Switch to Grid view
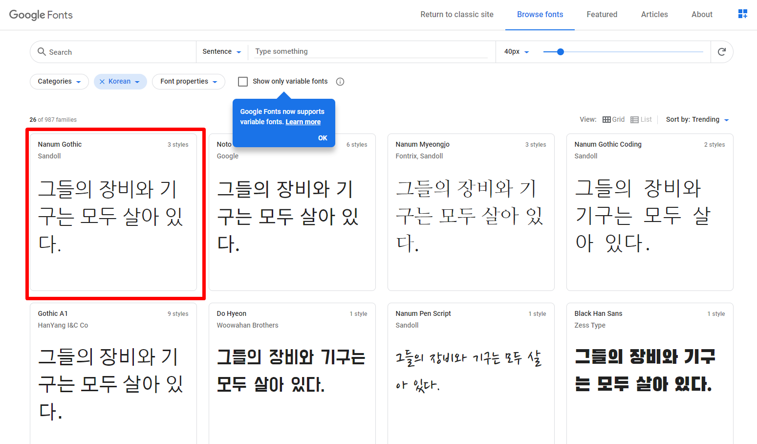The image size is (757, 444). click(613, 119)
